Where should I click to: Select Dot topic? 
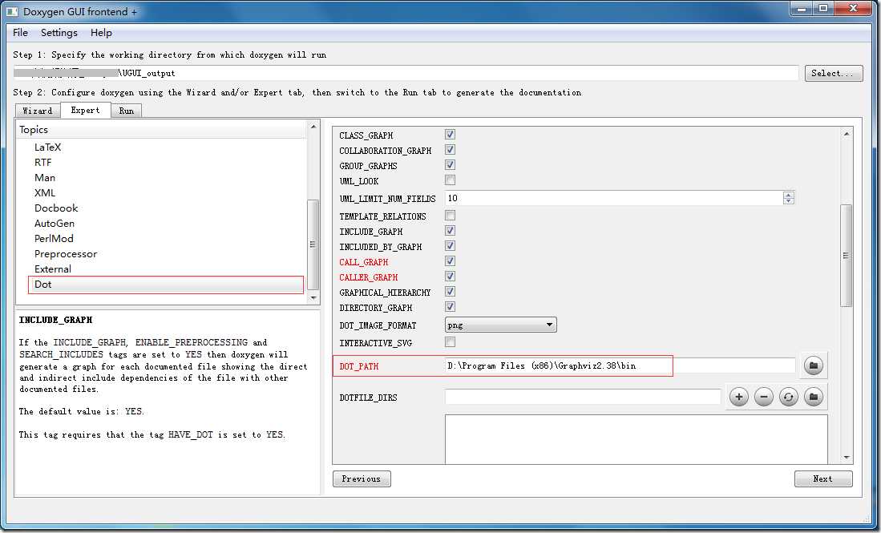point(166,285)
